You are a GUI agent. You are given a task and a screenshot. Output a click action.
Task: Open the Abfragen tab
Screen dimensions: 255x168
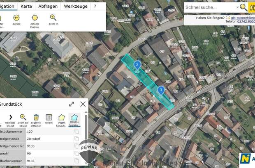click(48, 6)
